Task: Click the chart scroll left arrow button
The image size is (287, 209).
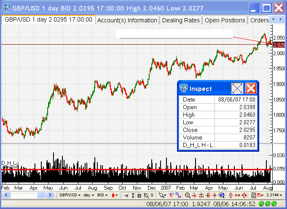Action: click(x=6, y=195)
